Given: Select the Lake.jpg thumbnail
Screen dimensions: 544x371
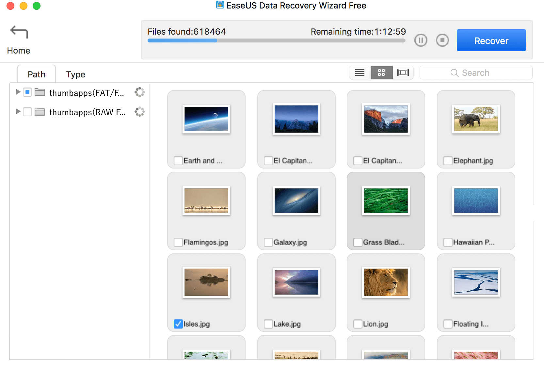Looking at the screenshot, I should (x=296, y=282).
